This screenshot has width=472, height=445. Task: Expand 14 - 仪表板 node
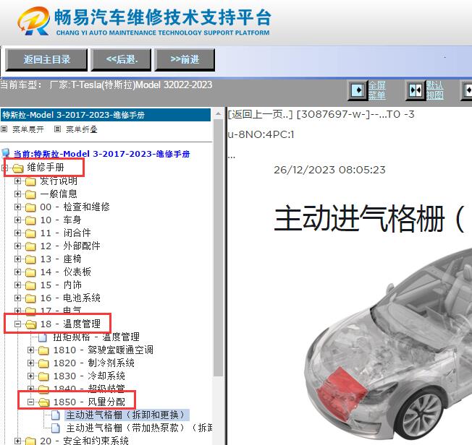pyautogui.click(x=18, y=272)
